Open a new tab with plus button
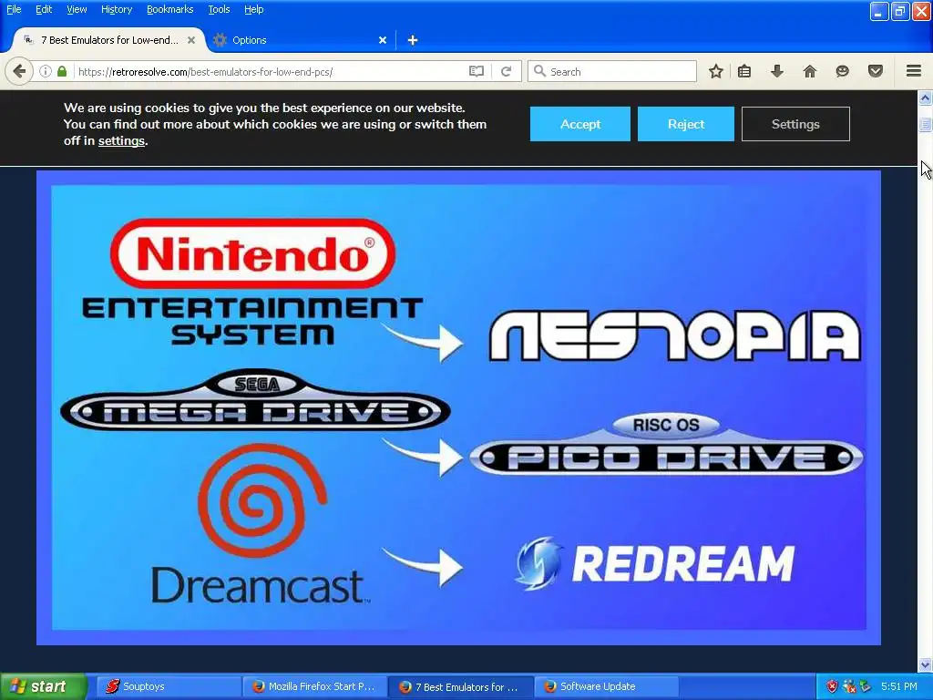 [x=413, y=40]
